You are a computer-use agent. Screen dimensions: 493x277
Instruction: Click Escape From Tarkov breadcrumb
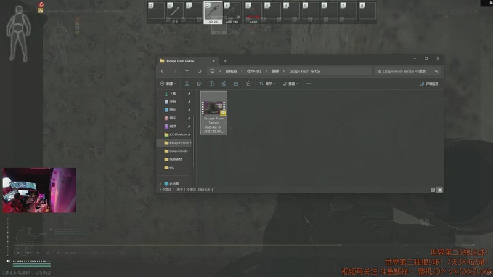tap(304, 71)
